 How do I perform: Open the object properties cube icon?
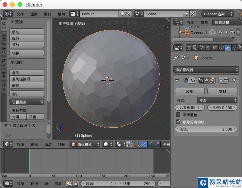click(215, 48)
